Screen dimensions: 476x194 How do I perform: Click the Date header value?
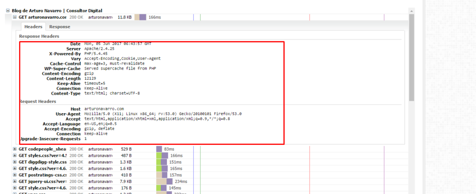coord(118,44)
